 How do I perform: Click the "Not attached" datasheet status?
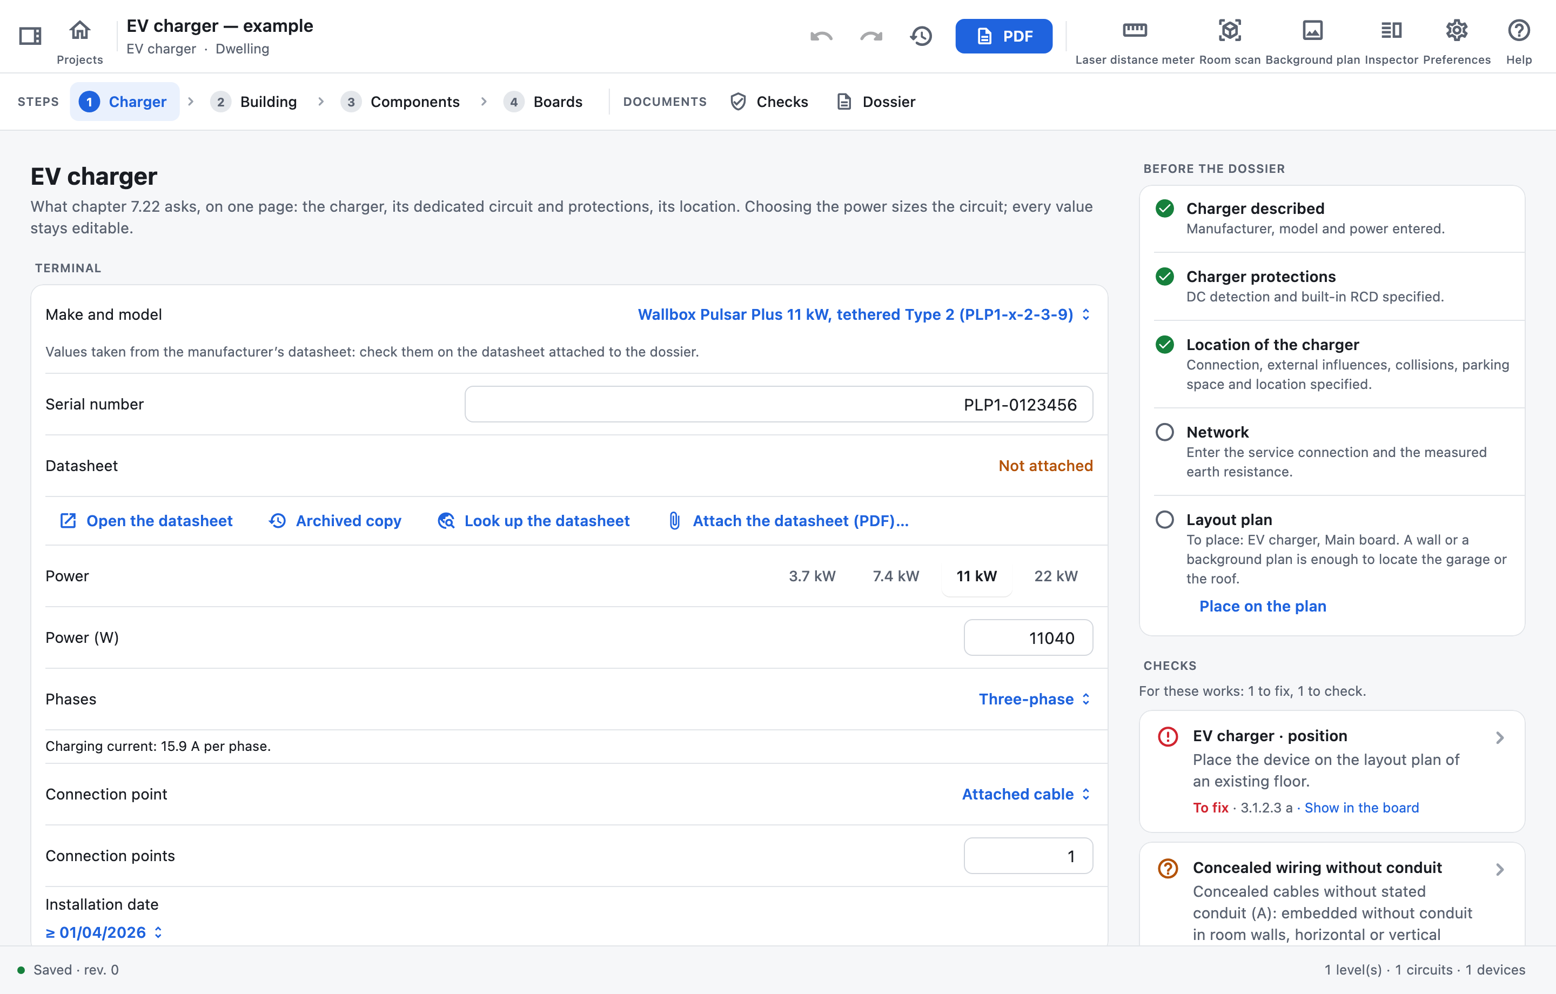[x=1045, y=466]
